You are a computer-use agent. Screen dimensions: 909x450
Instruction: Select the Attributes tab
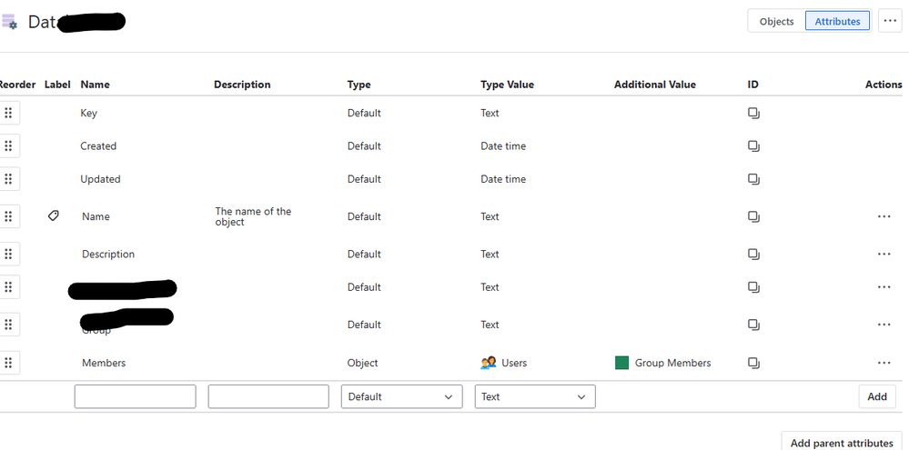837,21
